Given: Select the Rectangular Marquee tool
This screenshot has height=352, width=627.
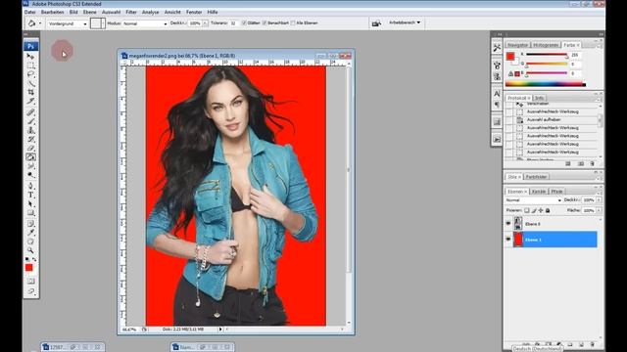Looking at the screenshot, I should tap(30, 66).
